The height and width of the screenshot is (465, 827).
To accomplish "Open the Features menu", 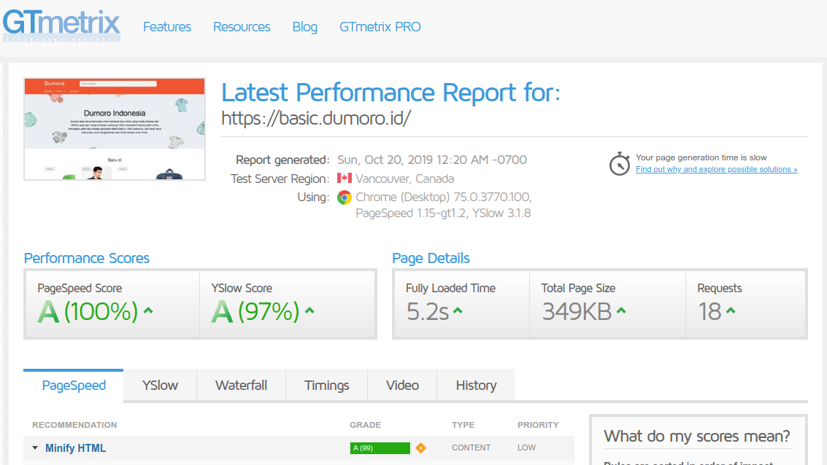I will tap(166, 27).
